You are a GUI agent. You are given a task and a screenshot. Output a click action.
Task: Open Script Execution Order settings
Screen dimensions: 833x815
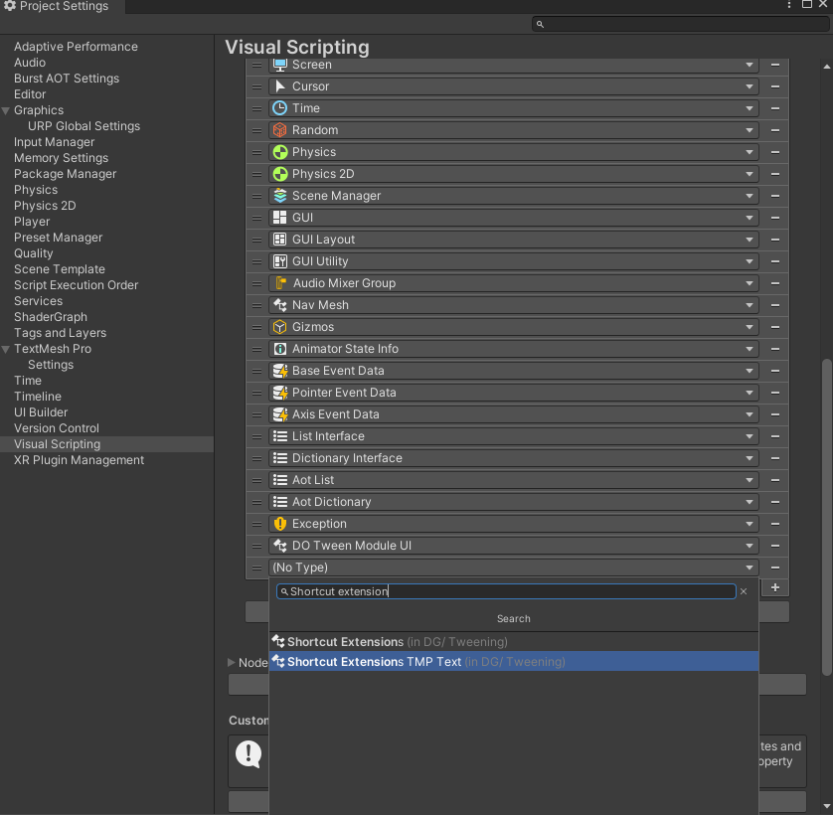point(76,285)
